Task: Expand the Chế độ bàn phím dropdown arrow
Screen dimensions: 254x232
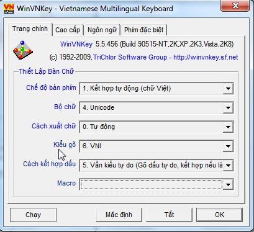Action: tap(228, 89)
